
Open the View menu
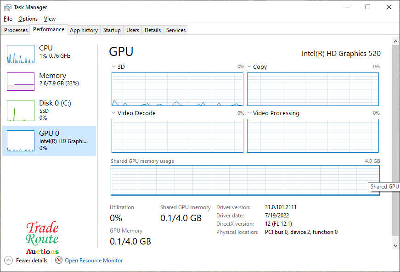pos(50,19)
